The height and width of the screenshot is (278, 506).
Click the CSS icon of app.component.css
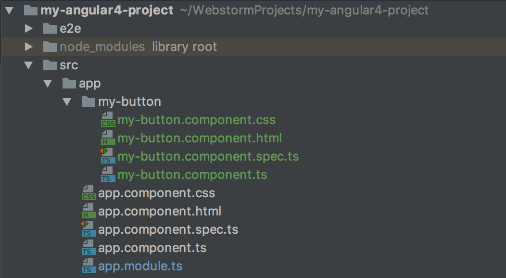(x=89, y=193)
